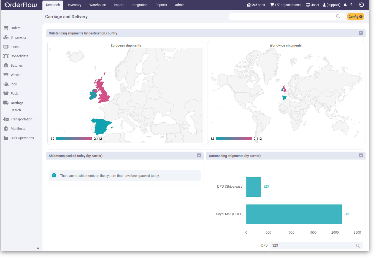Click the Pick hand icon
Viewport: 376px width, 259px height.
(6, 84)
